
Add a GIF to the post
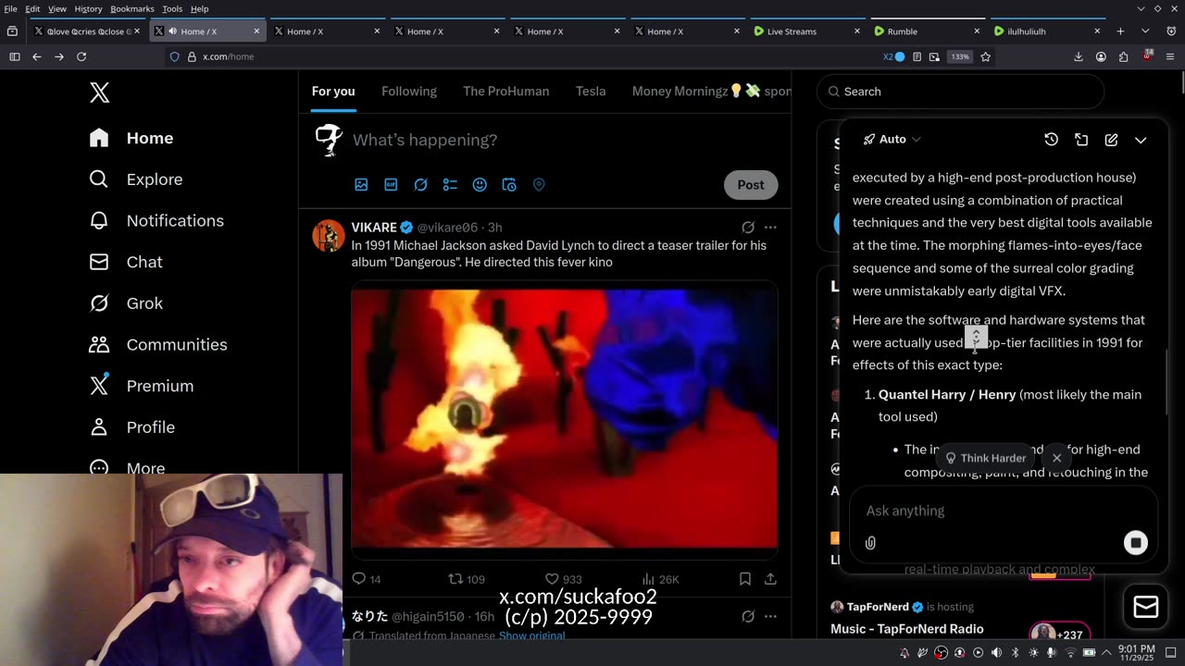click(391, 185)
